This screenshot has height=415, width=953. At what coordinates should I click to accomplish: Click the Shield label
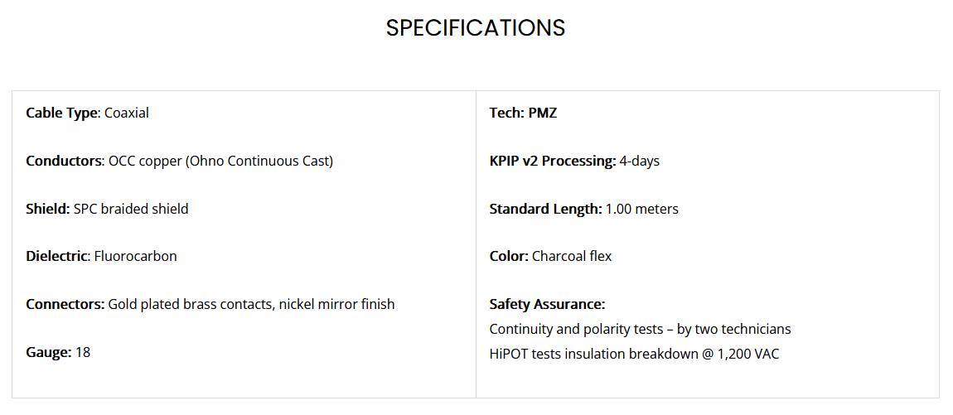point(48,209)
